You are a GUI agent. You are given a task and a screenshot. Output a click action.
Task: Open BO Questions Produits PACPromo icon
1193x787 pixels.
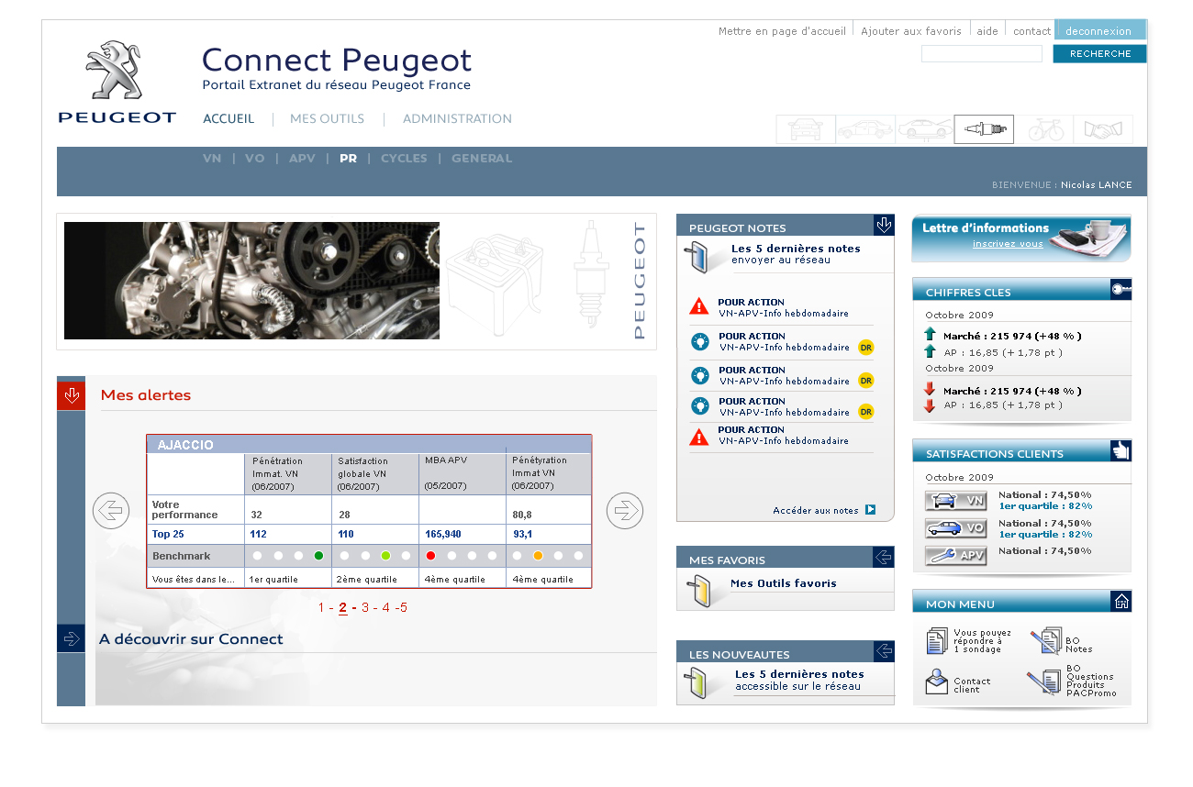point(1044,682)
